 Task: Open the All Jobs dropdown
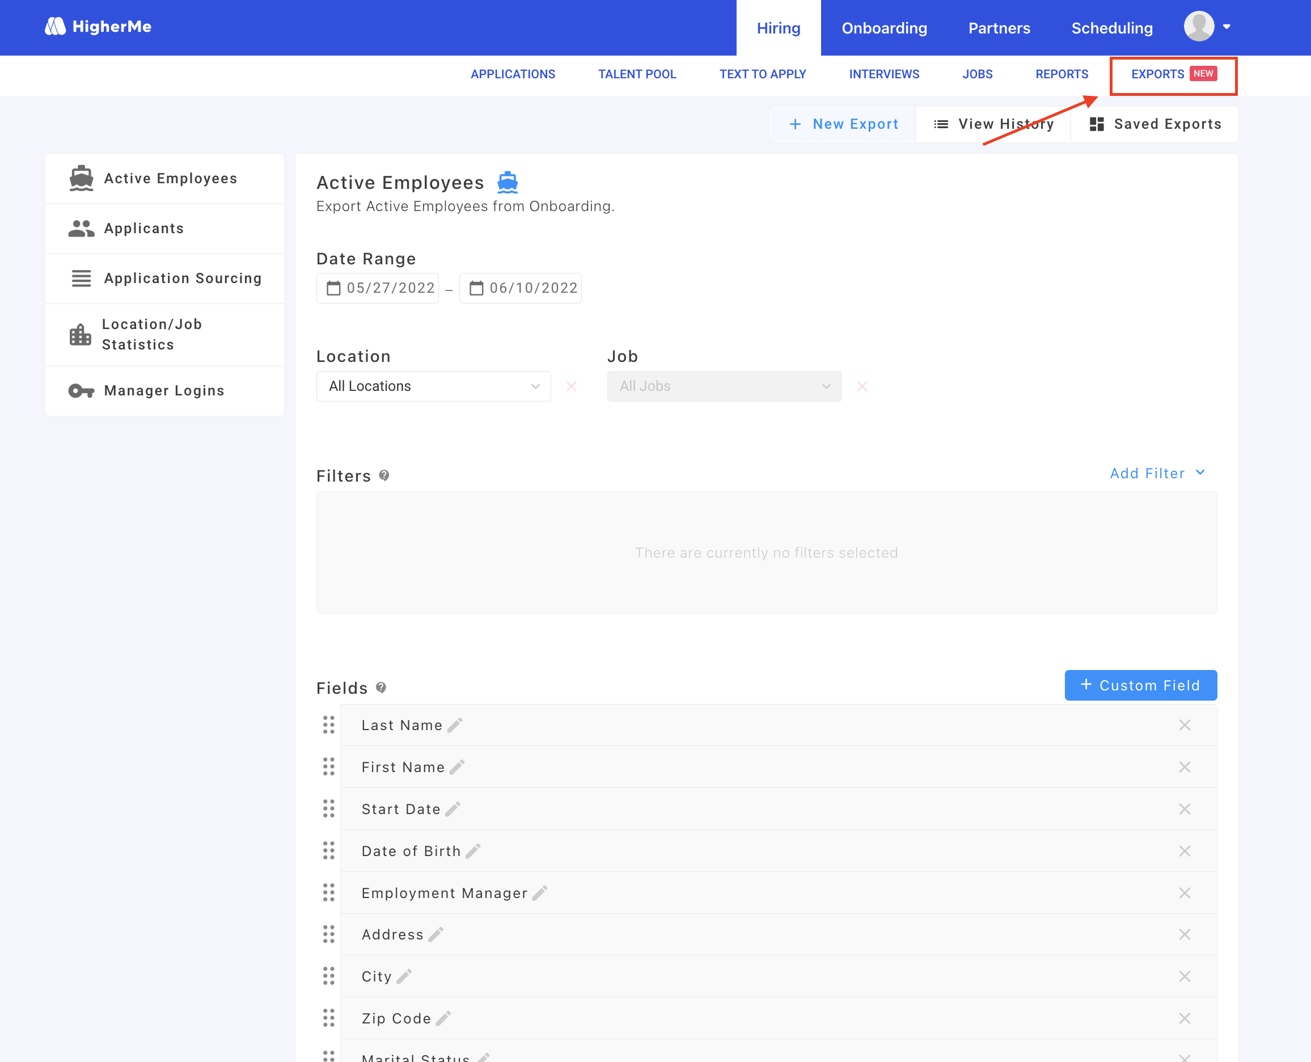click(724, 386)
